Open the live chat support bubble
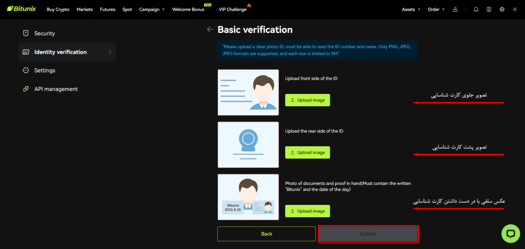The width and height of the screenshot is (525, 249). (x=510, y=233)
